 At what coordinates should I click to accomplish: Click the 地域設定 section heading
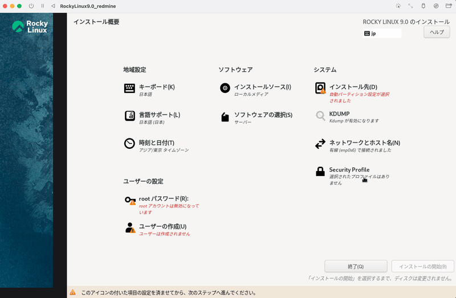pos(135,70)
